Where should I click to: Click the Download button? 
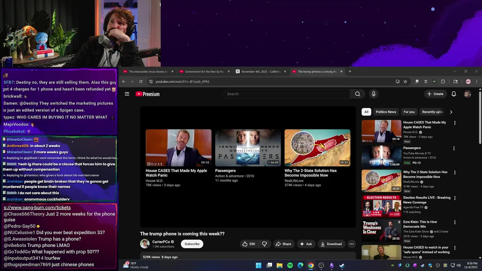pyautogui.click(x=331, y=244)
